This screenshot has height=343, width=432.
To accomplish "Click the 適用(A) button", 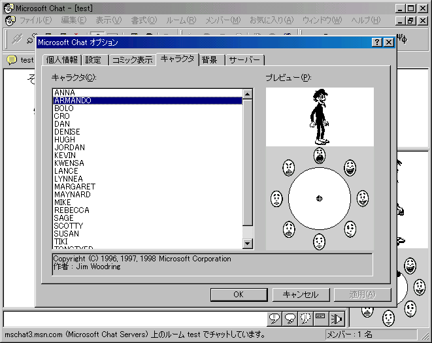I will pos(362,295).
